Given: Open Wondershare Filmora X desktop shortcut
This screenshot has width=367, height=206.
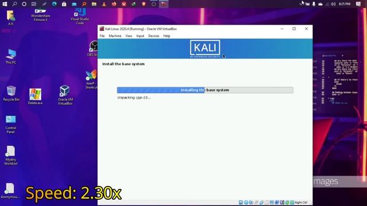Looking at the screenshot, I should [x=41, y=15].
